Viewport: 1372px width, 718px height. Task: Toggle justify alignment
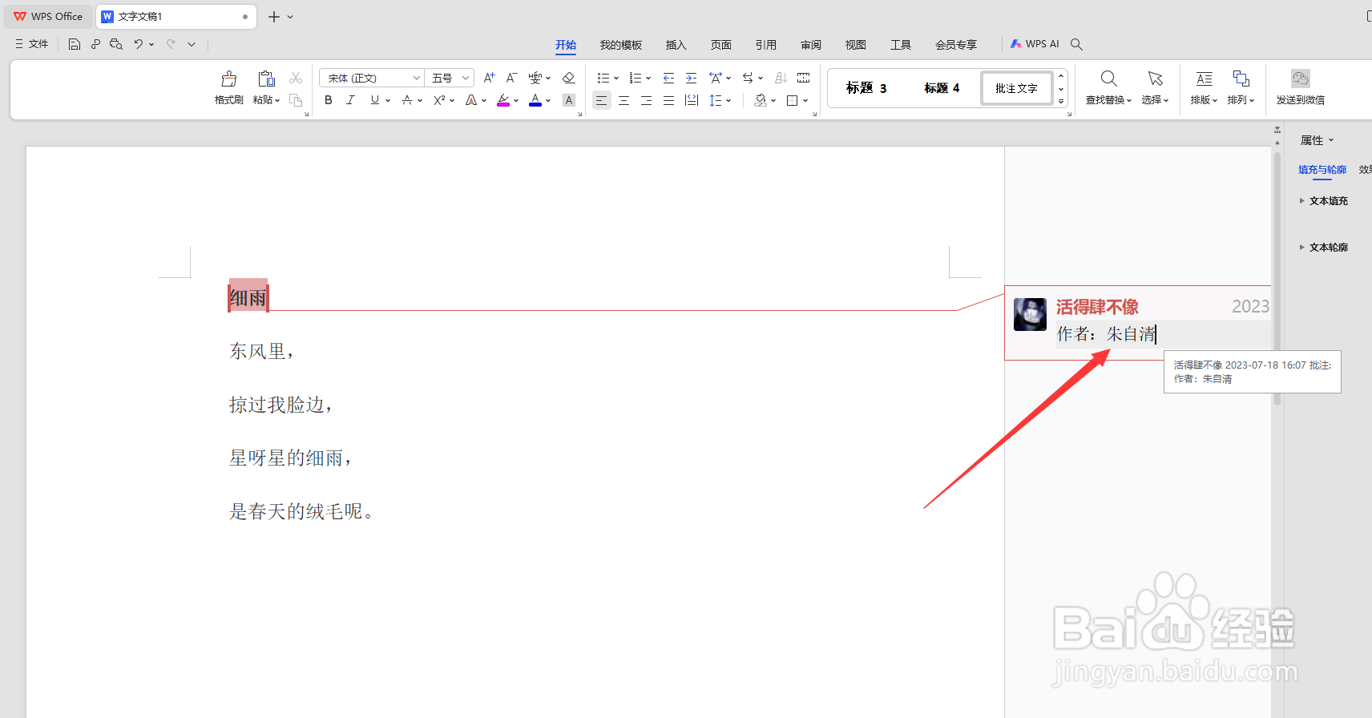[x=668, y=100]
